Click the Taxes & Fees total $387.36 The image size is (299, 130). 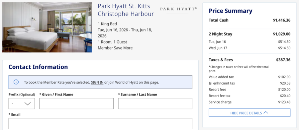click(283, 60)
